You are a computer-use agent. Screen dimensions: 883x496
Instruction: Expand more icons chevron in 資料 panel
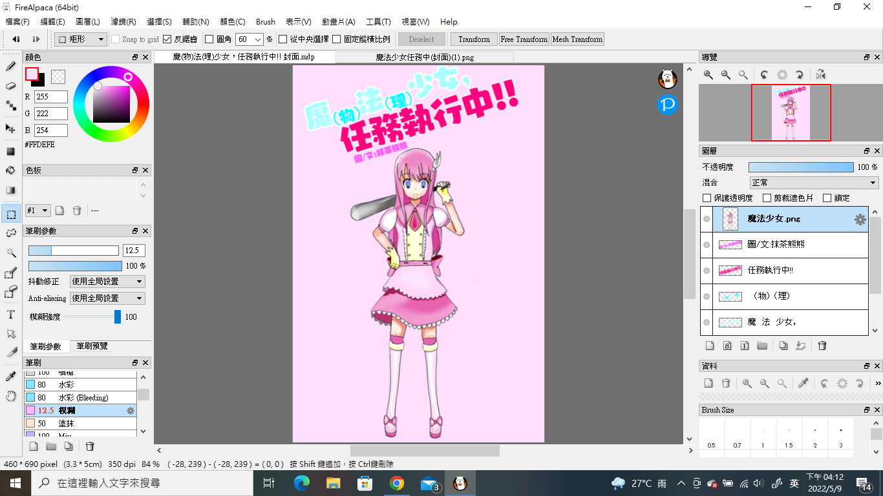878,383
